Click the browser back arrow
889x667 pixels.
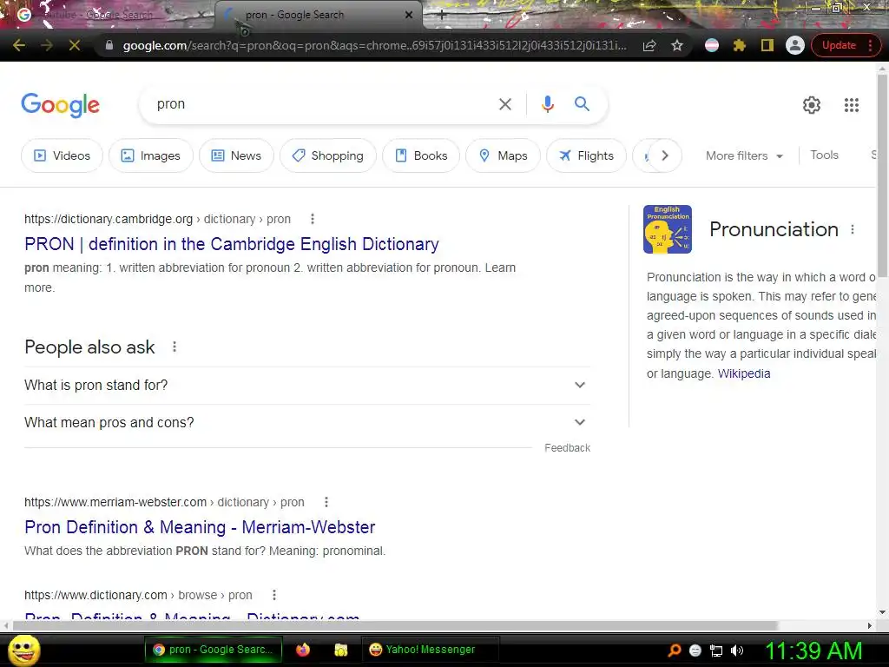click(x=19, y=45)
